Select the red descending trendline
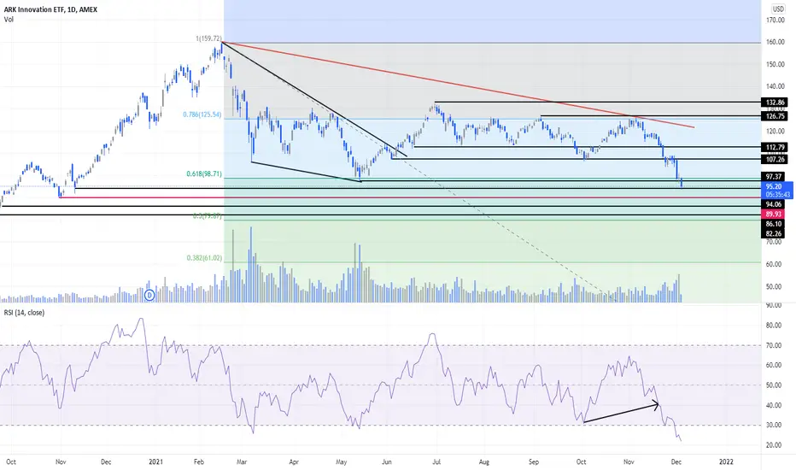Screen dimensions: 796x470 [457, 85]
